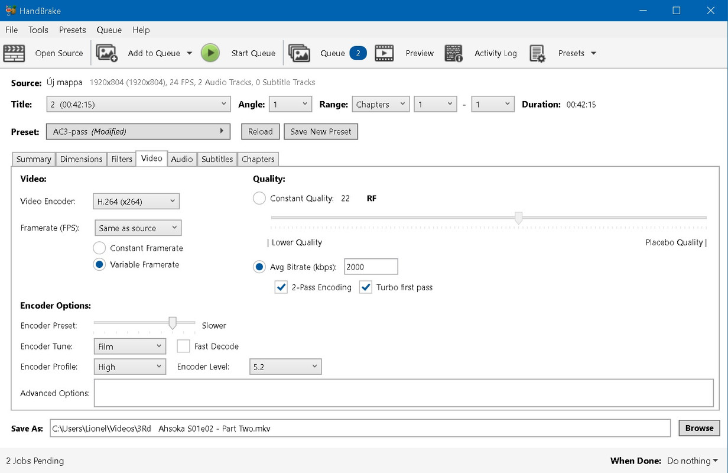Click the Preview filmstrip icon
This screenshot has width=728, height=473.
pos(384,53)
